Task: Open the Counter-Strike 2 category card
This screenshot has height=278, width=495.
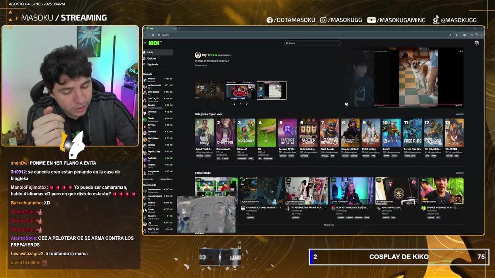Action: pyautogui.click(x=350, y=133)
